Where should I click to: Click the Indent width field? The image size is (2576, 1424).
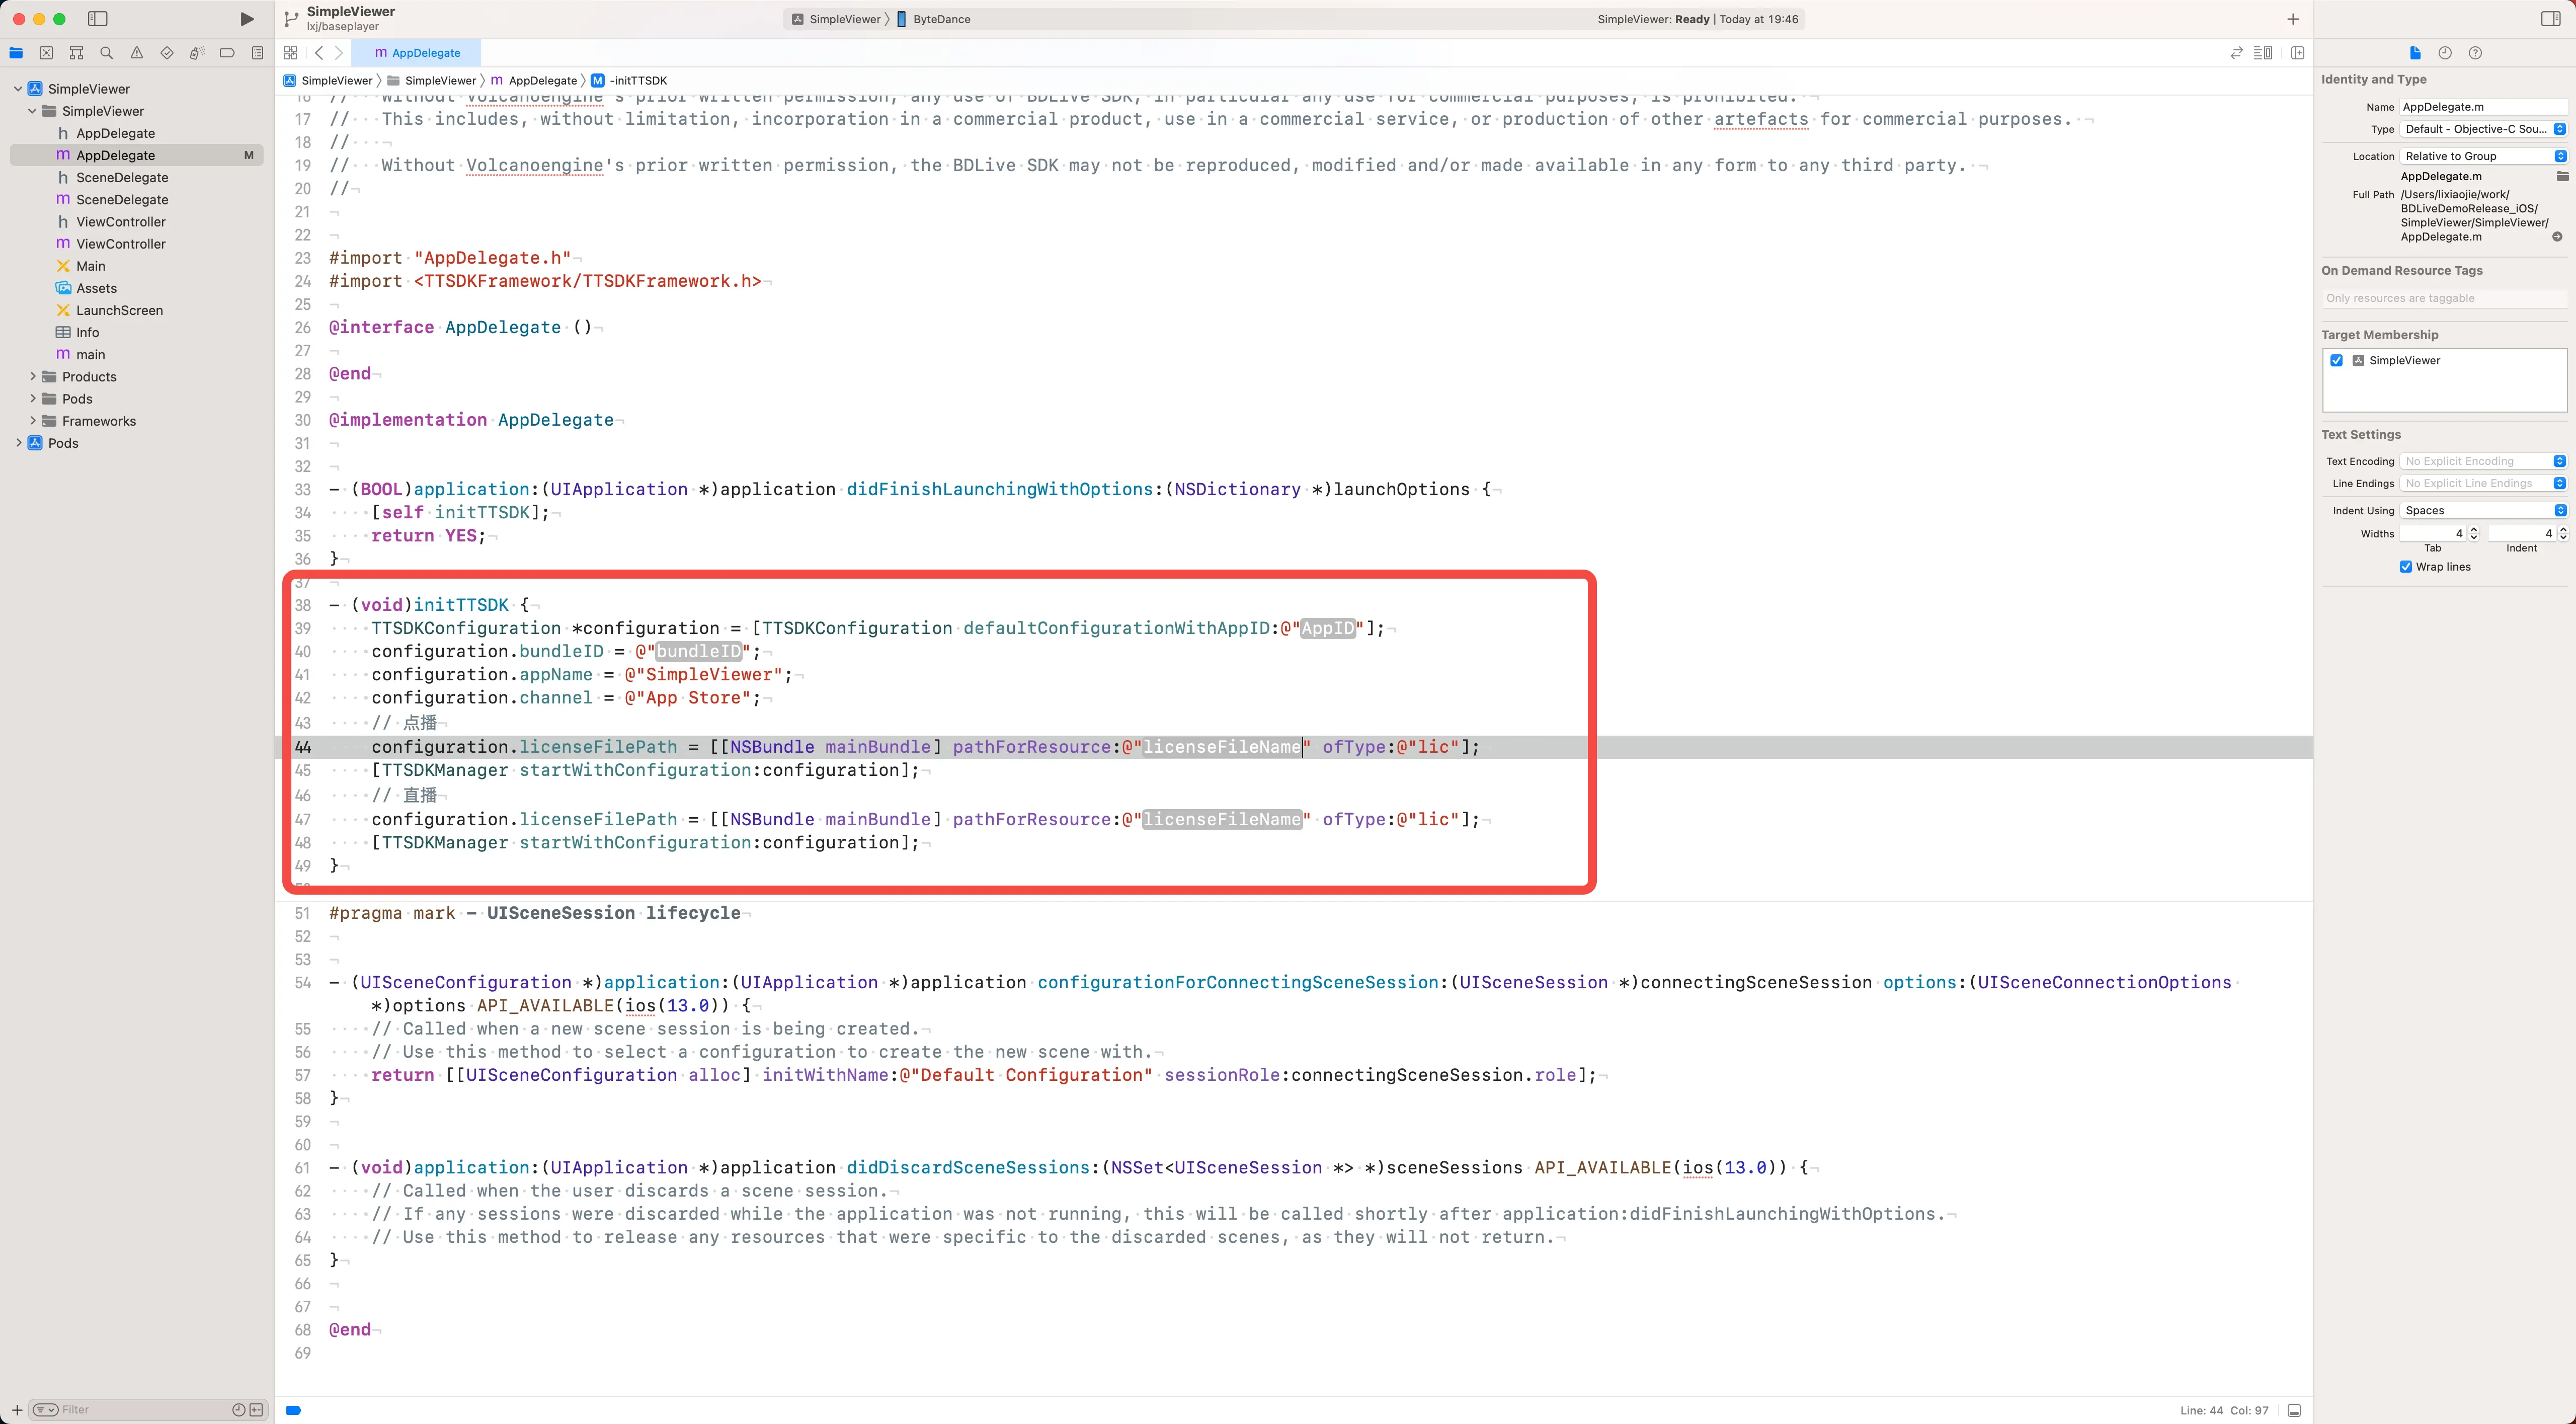coord(2522,534)
